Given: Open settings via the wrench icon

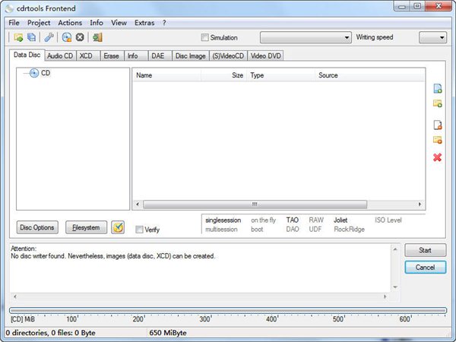Looking at the screenshot, I should coord(49,37).
